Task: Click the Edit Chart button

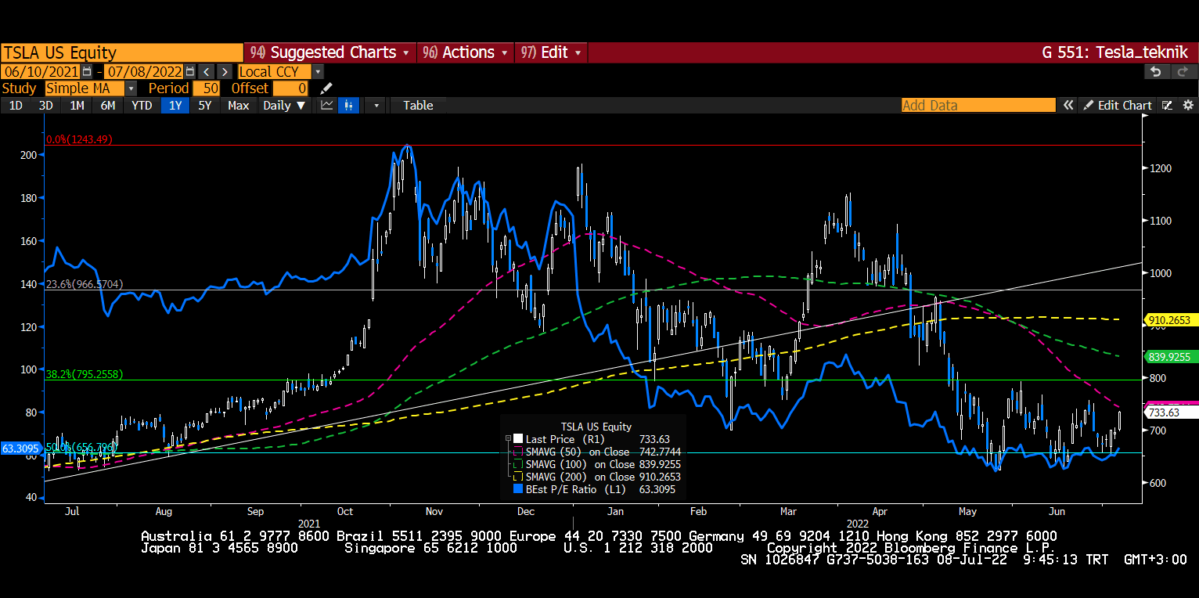Action: click(1117, 106)
